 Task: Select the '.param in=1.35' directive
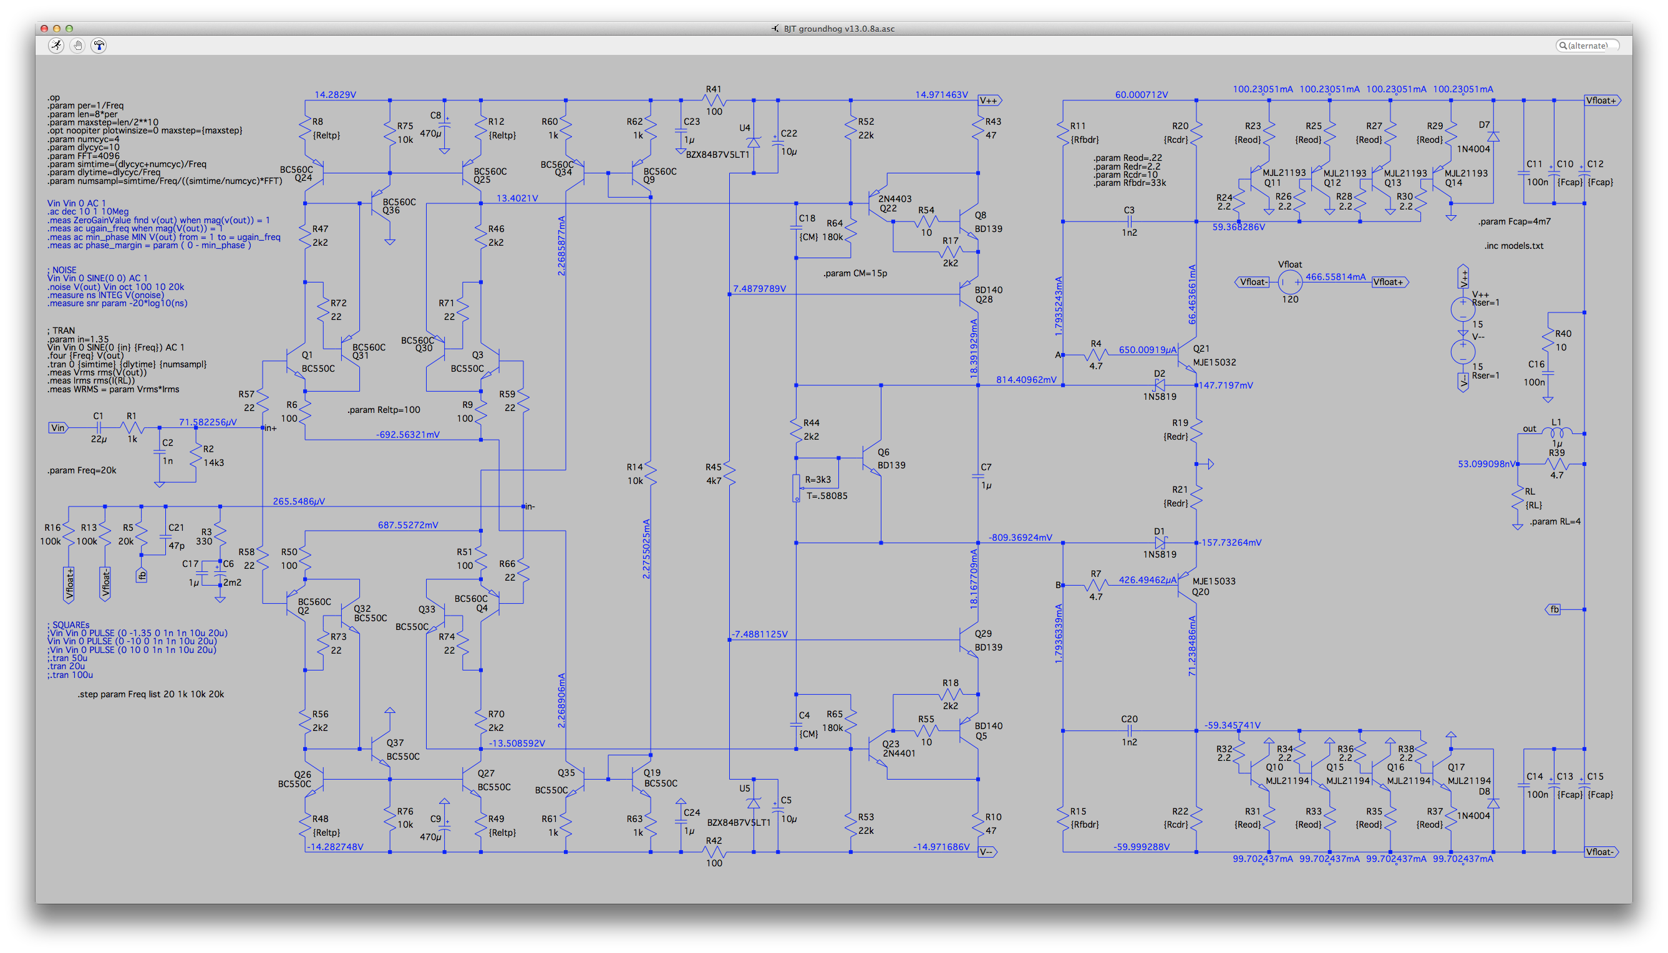click(x=78, y=339)
